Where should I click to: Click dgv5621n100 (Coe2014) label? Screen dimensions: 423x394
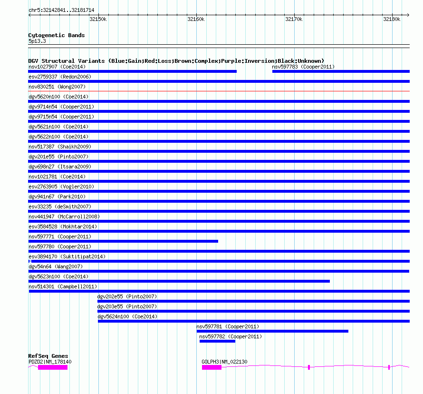pos(58,127)
